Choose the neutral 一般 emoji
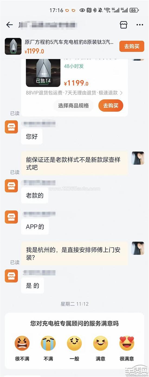 [74, 343]
